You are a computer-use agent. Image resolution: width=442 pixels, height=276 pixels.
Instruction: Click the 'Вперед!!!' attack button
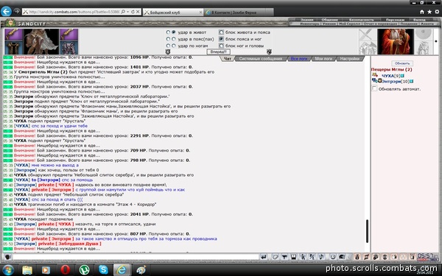(219, 52)
